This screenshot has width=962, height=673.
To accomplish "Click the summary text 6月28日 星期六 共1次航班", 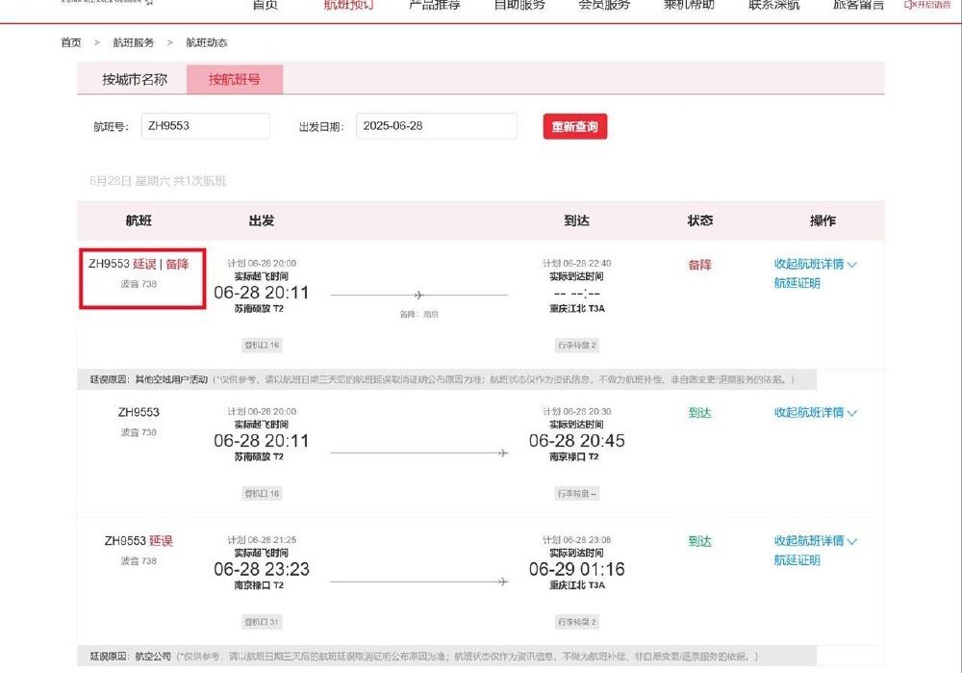I will [x=159, y=181].
